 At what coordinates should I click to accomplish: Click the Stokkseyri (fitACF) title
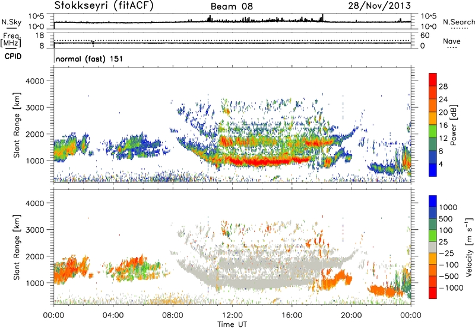pos(104,6)
